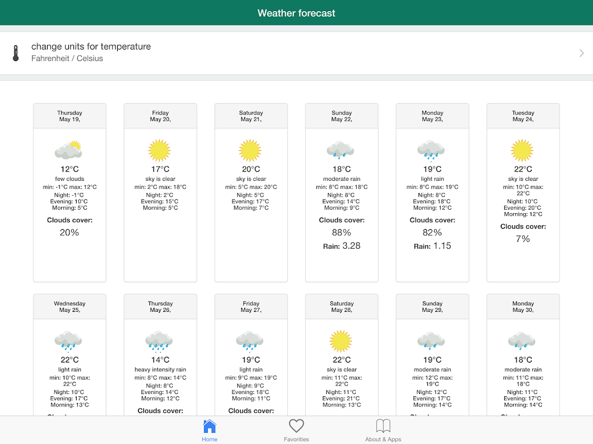Screen dimensions: 593x444
Task: Click the rain cloud icon on Wednesday May 25
Action: [69, 341]
